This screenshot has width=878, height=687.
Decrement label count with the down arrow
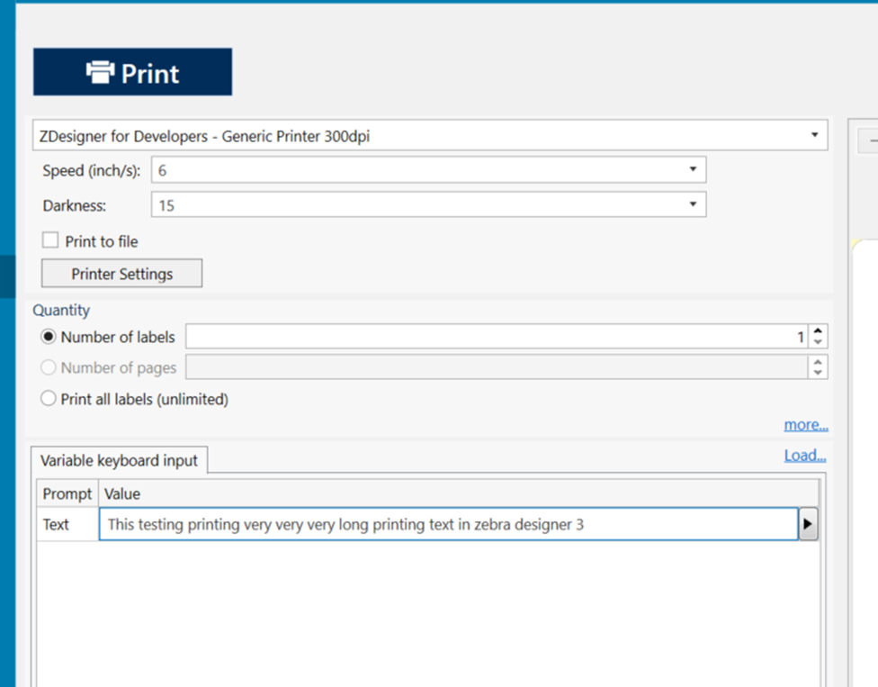pyautogui.click(x=818, y=342)
